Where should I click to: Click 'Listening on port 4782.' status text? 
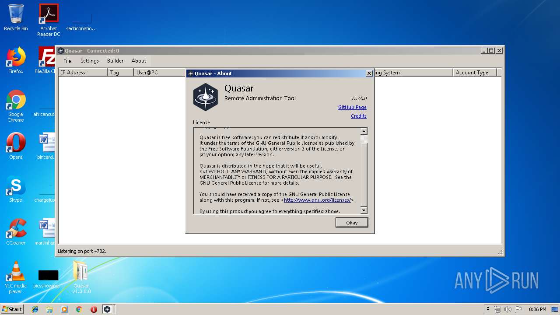[x=82, y=251]
